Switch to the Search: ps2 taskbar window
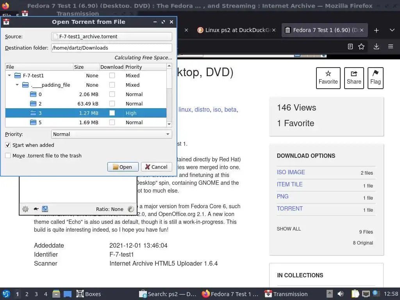400x300 pixels. [x=168, y=294]
